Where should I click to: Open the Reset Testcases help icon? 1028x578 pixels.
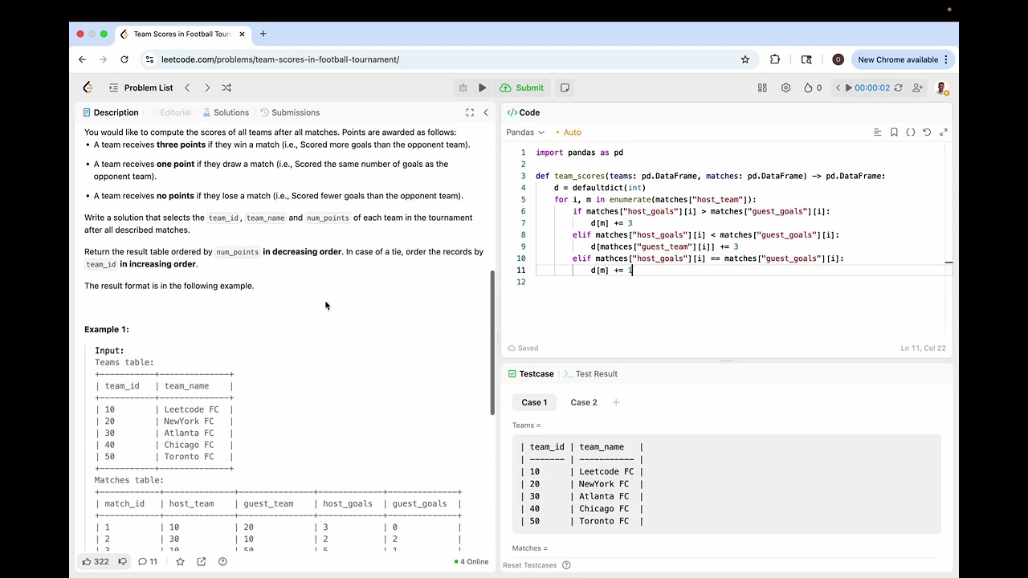[x=566, y=565]
